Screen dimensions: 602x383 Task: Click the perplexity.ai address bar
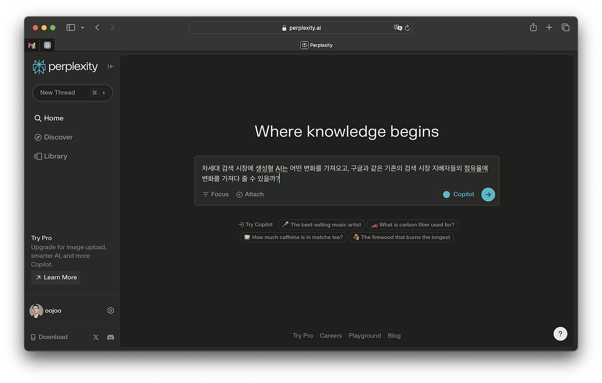click(x=301, y=28)
